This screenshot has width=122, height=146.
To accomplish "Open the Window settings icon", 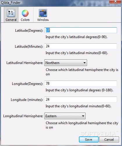I will click(43, 15).
